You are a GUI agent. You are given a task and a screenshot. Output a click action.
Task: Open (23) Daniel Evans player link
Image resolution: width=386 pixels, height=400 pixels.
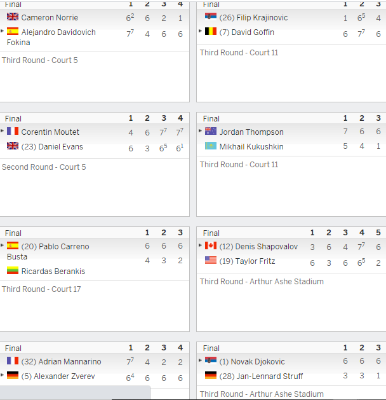[52, 147]
